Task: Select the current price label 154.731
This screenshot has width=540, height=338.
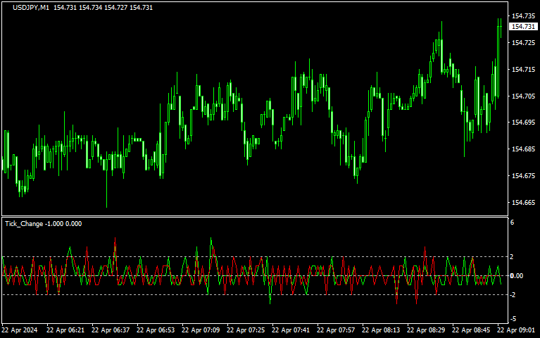Action: pyautogui.click(x=523, y=27)
